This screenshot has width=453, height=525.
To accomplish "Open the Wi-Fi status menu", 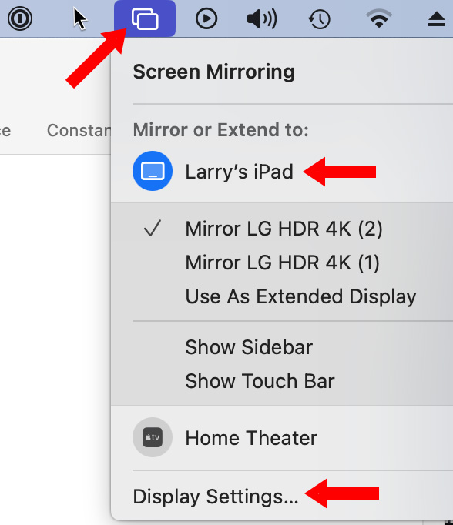I will point(379,18).
